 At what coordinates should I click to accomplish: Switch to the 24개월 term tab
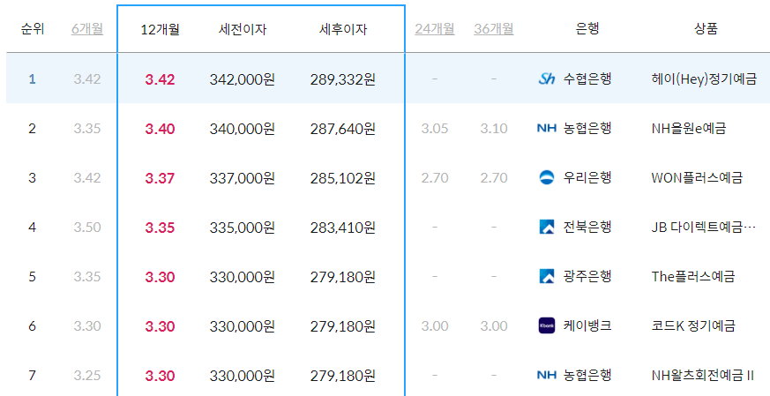click(x=435, y=29)
